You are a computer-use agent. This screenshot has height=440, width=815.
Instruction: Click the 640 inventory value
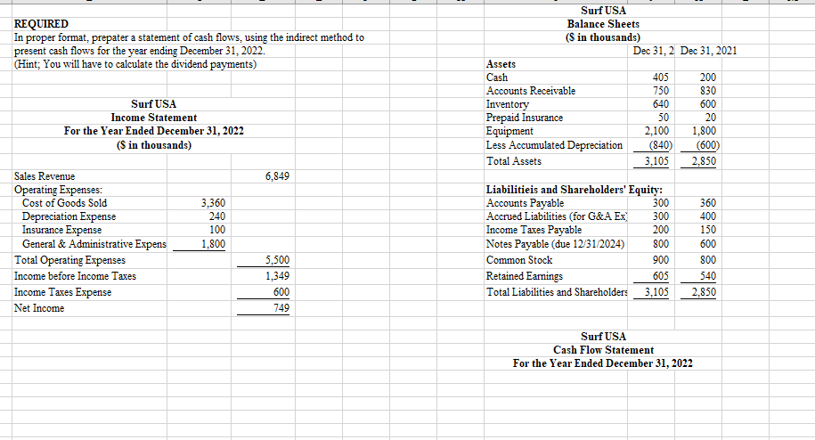[661, 105]
